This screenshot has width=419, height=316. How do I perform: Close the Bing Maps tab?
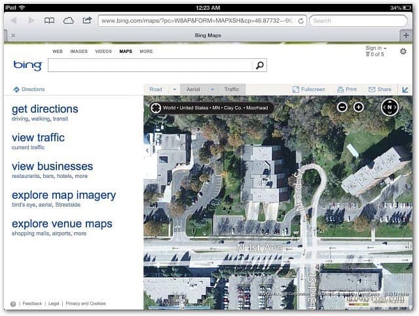(13, 35)
